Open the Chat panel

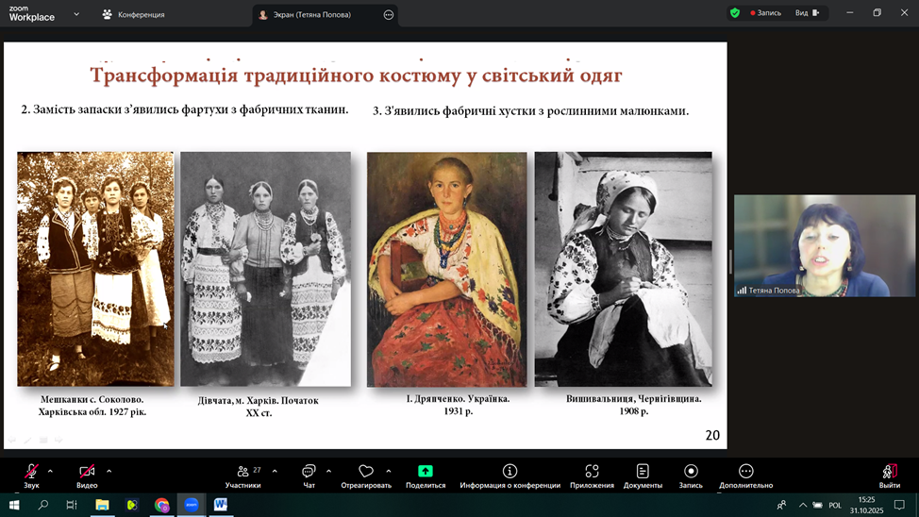309,475
